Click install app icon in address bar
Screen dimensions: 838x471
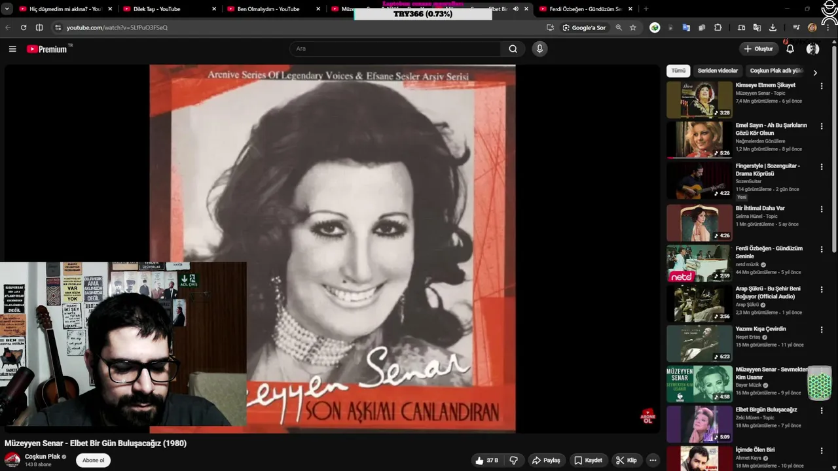click(x=550, y=27)
